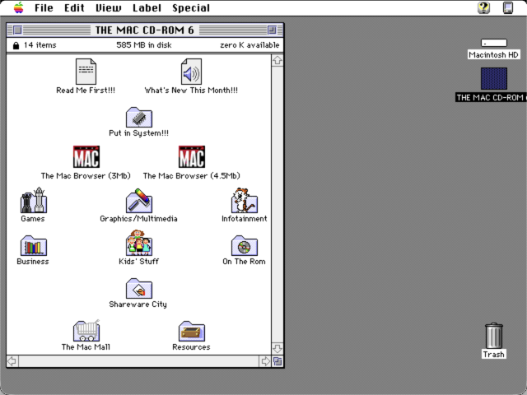
Task: Click the "Business" label text
Action: coord(33,262)
